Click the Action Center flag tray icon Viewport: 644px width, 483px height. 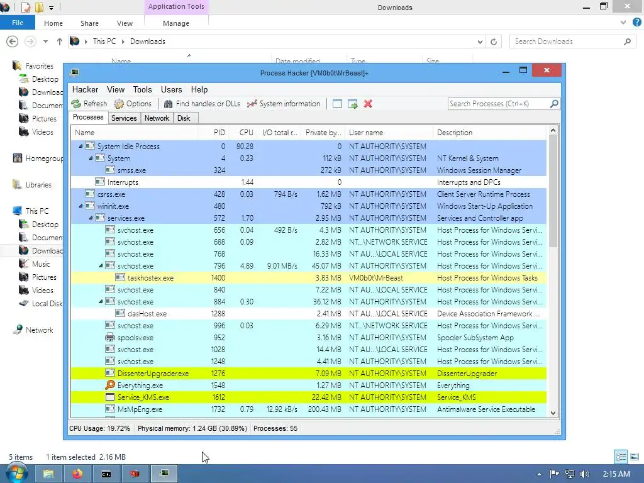[554, 474]
